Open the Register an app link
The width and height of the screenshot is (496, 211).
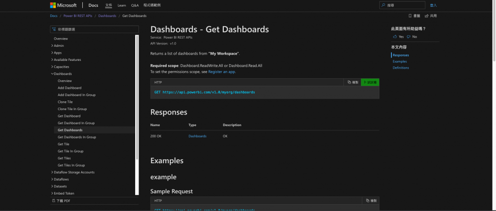(221, 71)
